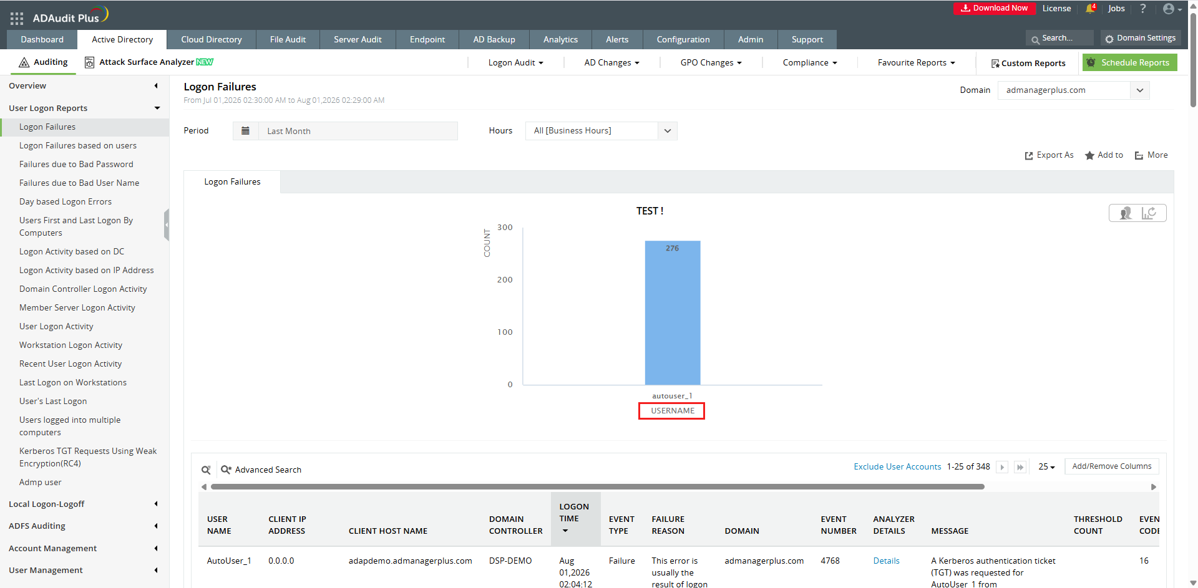Switch to the Cloud Directory tab
This screenshot has width=1198, height=588.
pyautogui.click(x=212, y=39)
